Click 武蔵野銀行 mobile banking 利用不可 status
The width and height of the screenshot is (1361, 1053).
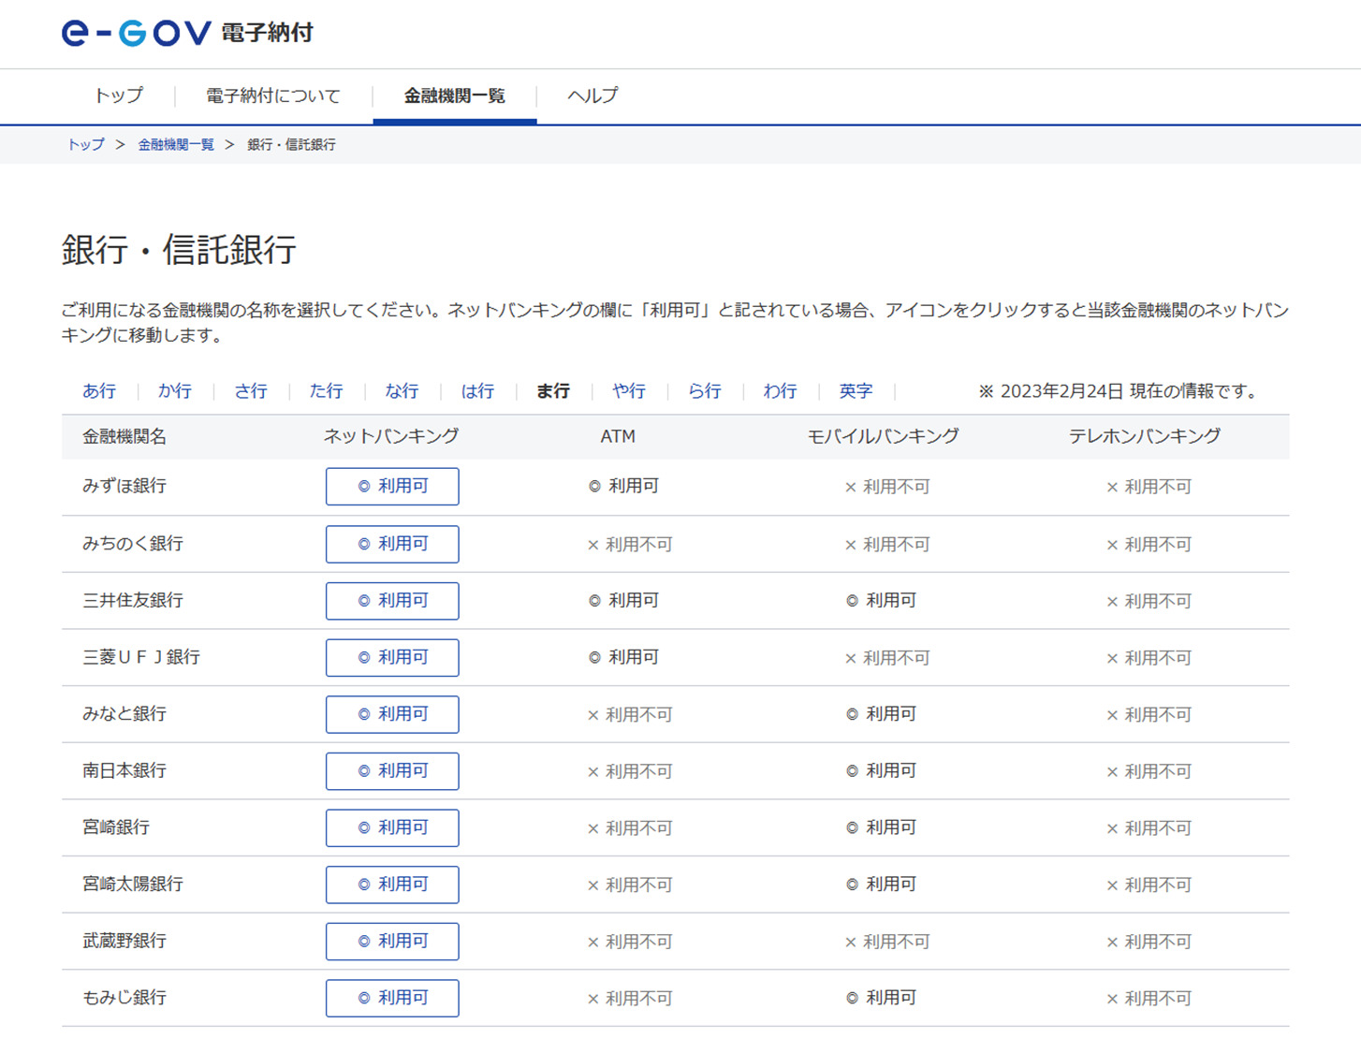pos(887,943)
